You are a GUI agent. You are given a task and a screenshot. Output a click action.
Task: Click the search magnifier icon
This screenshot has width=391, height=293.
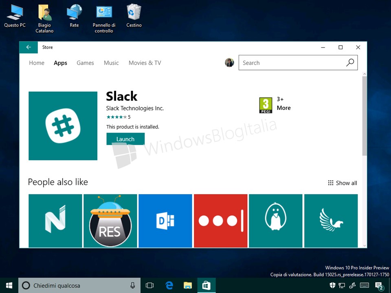pos(350,63)
